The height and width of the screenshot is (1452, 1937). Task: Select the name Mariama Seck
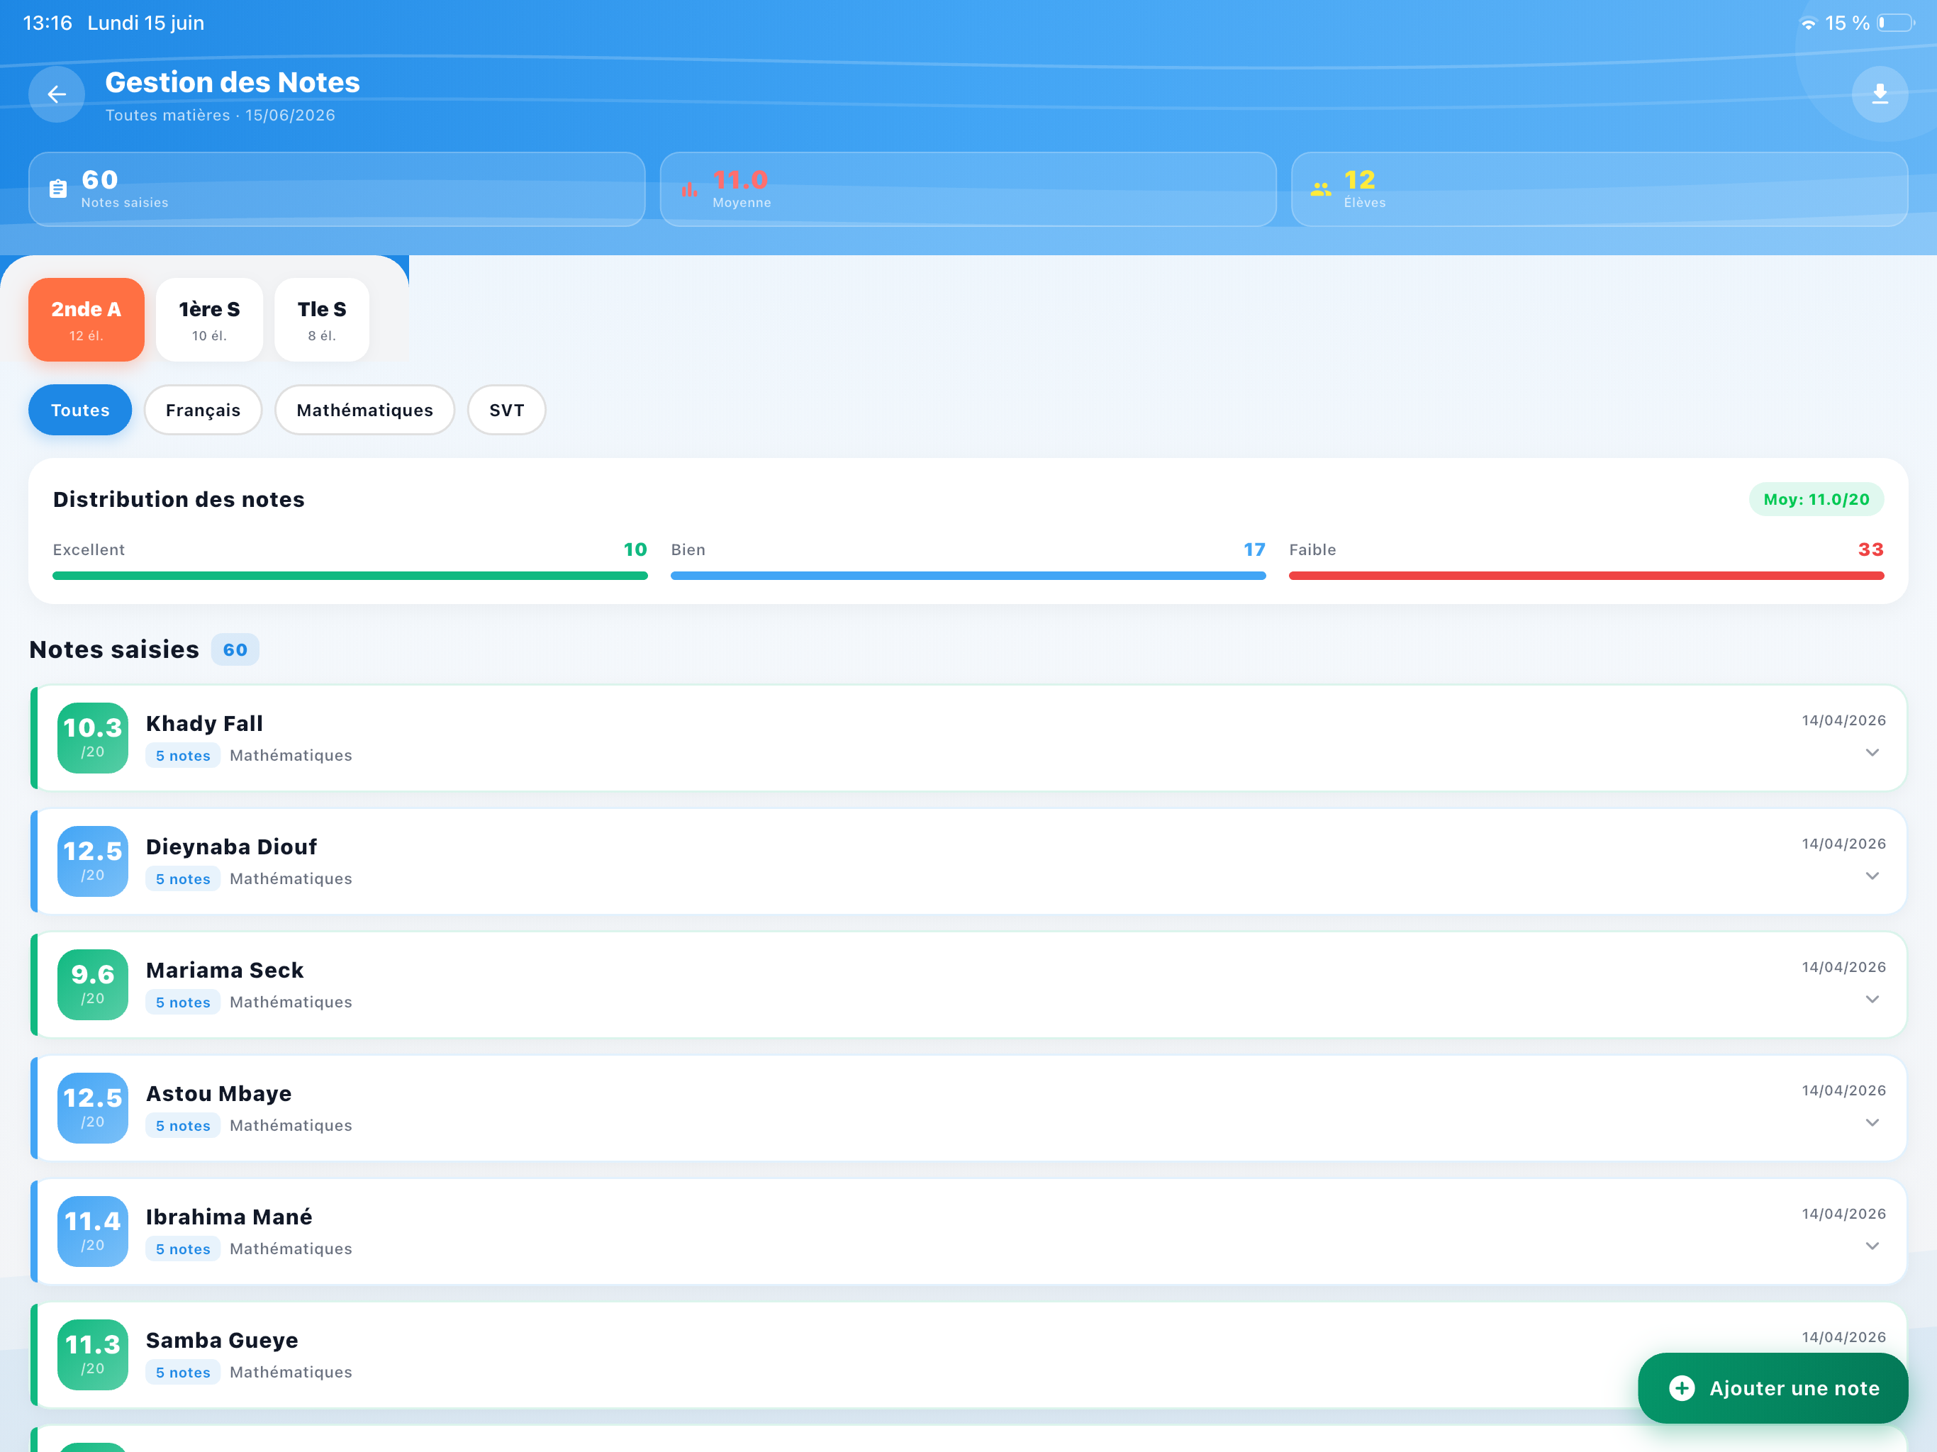click(224, 971)
